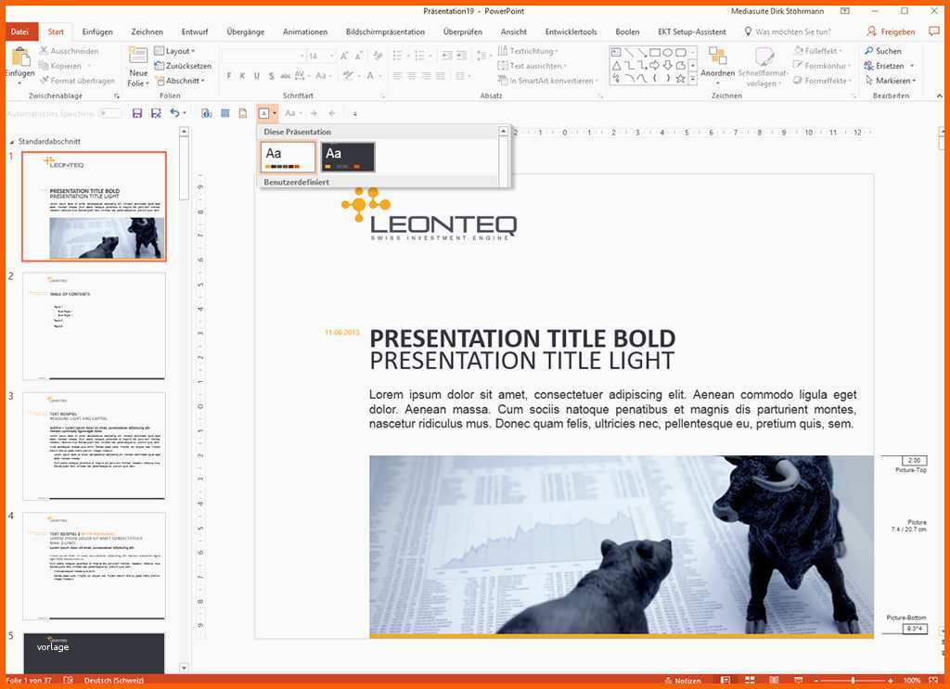Click the Save icon in quick access toolbar
Image resolution: width=950 pixels, height=689 pixels.
click(137, 113)
